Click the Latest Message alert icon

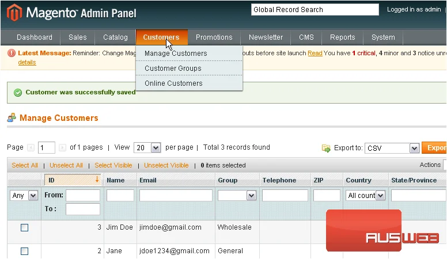tap(12, 53)
